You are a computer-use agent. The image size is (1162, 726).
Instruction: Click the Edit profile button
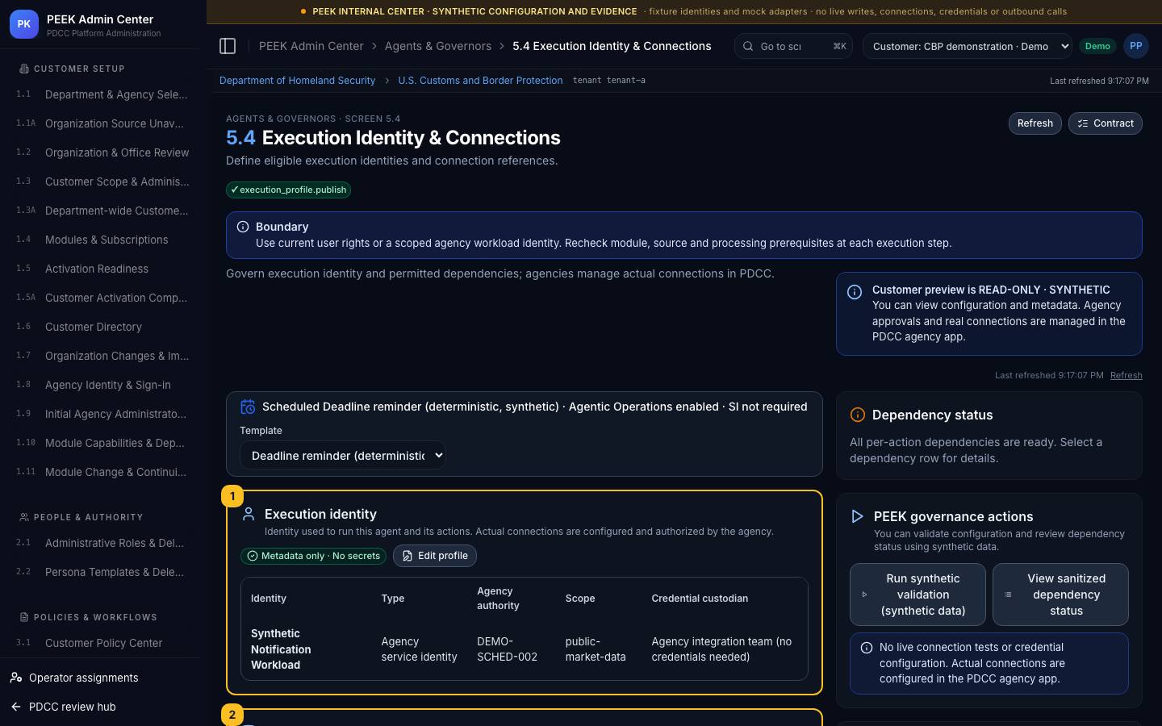(x=435, y=556)
